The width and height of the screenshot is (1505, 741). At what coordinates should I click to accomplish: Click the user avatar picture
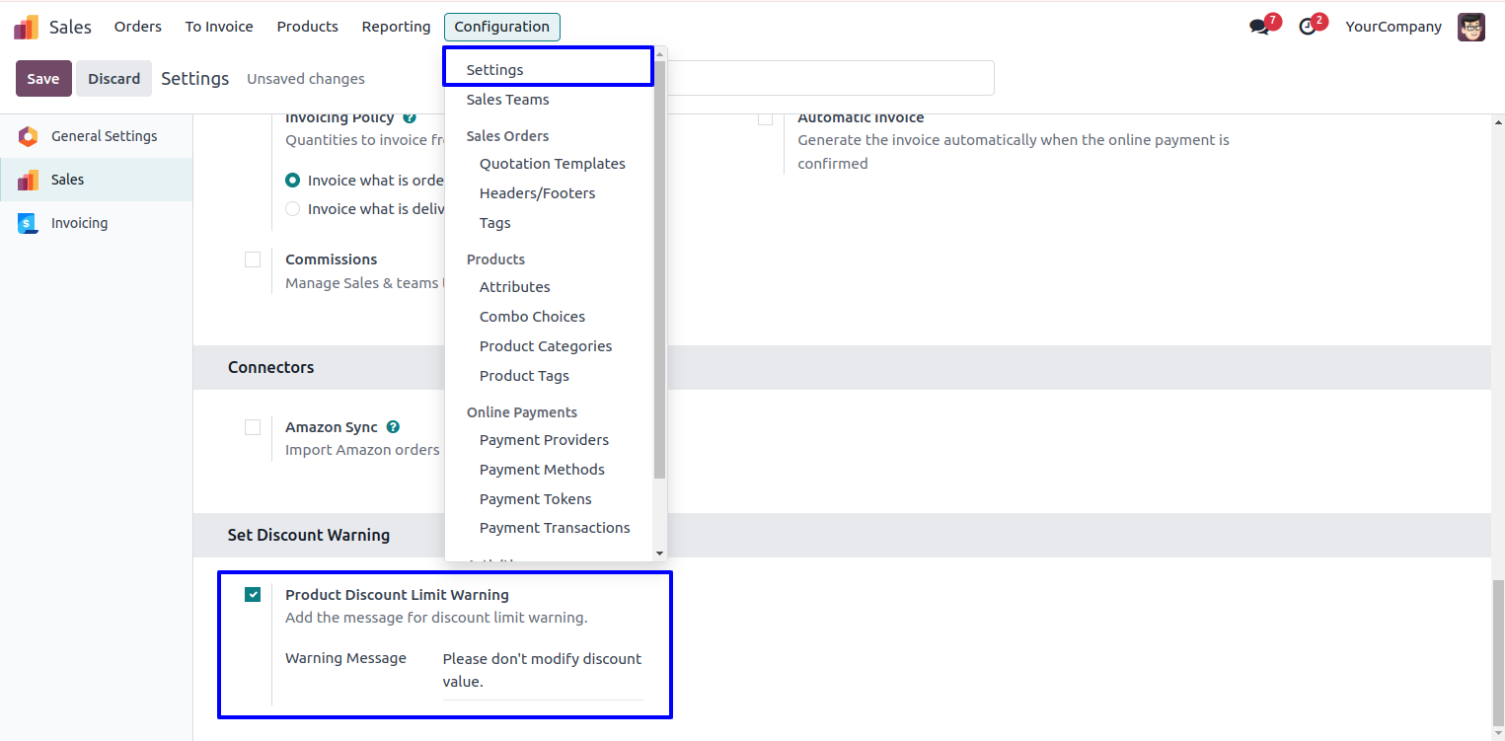1470,27
